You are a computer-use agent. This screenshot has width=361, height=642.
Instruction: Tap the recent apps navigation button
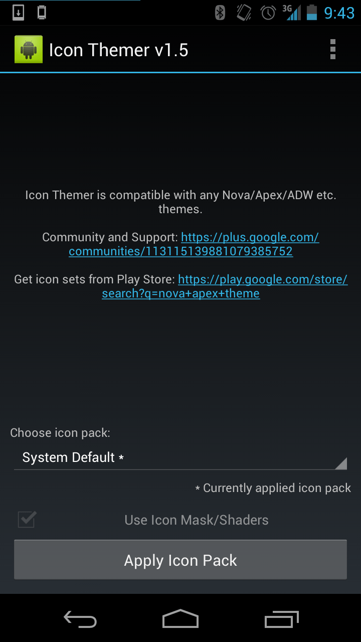(x=281, y=619)
